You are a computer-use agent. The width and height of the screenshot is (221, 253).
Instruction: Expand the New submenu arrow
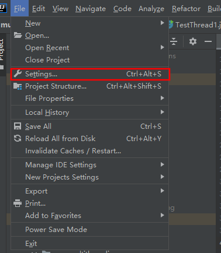[162, 23]
